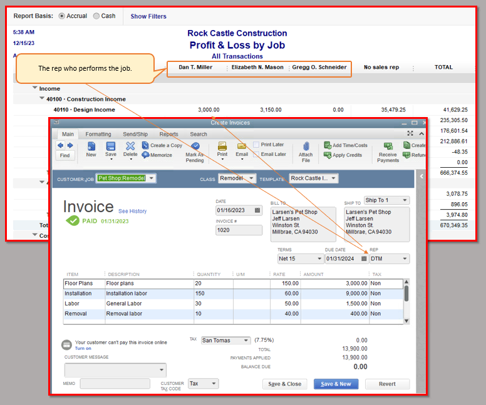Viewport: 486px width, 405px height.
Task: Click the Email icon
Action: coord(242,146)
